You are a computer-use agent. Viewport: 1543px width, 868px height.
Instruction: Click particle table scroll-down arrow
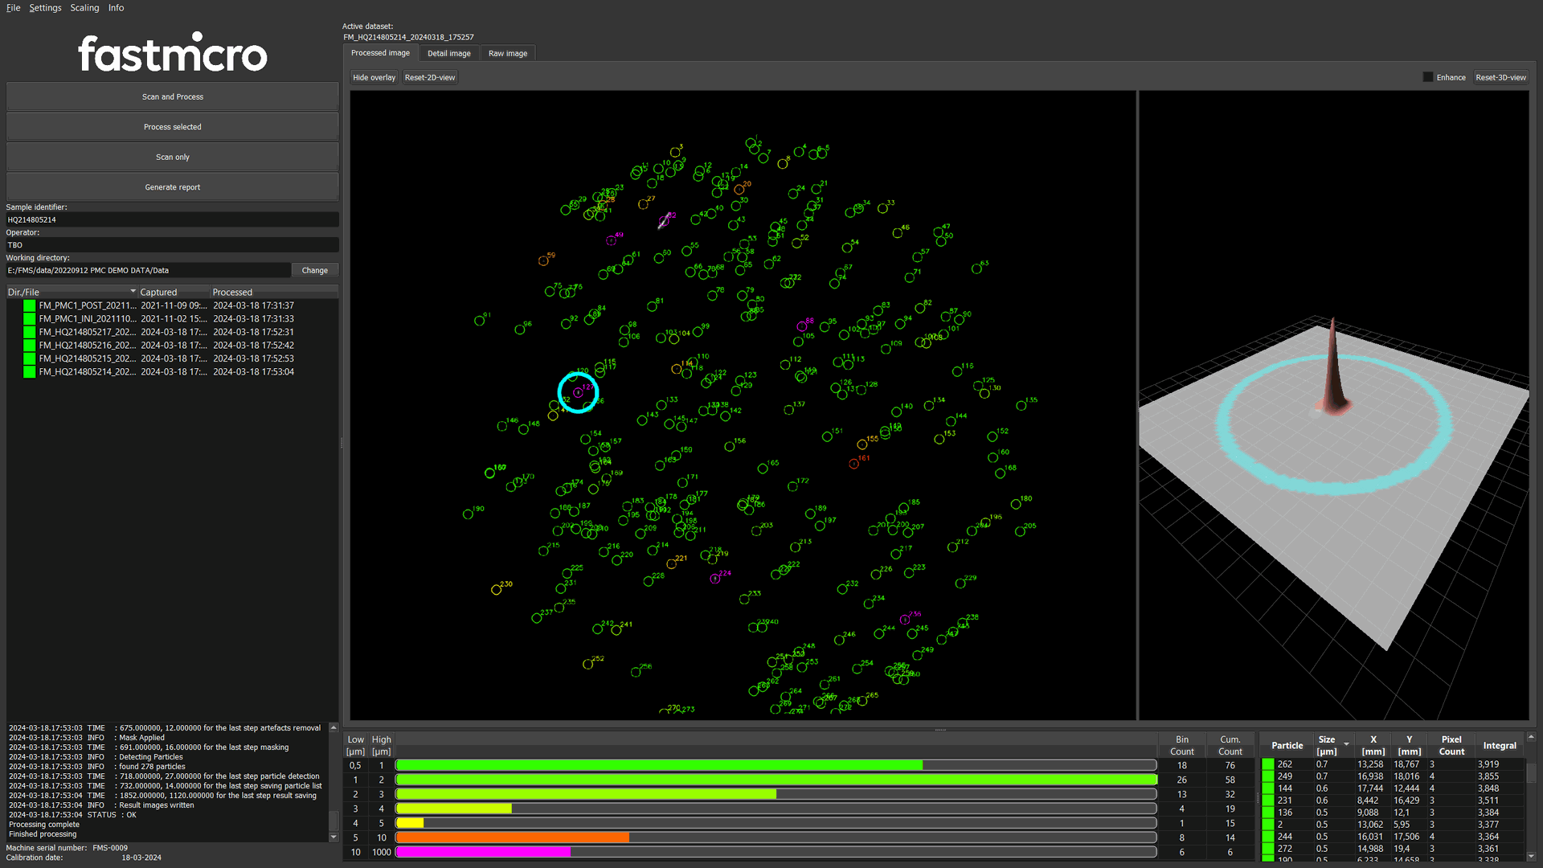coord(1531,856)
